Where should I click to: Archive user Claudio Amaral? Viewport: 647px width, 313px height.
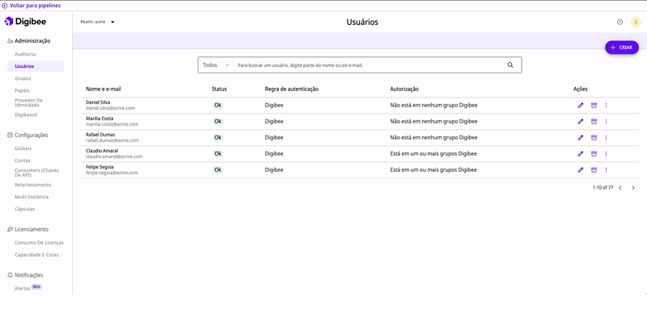[x=594, y=153]
